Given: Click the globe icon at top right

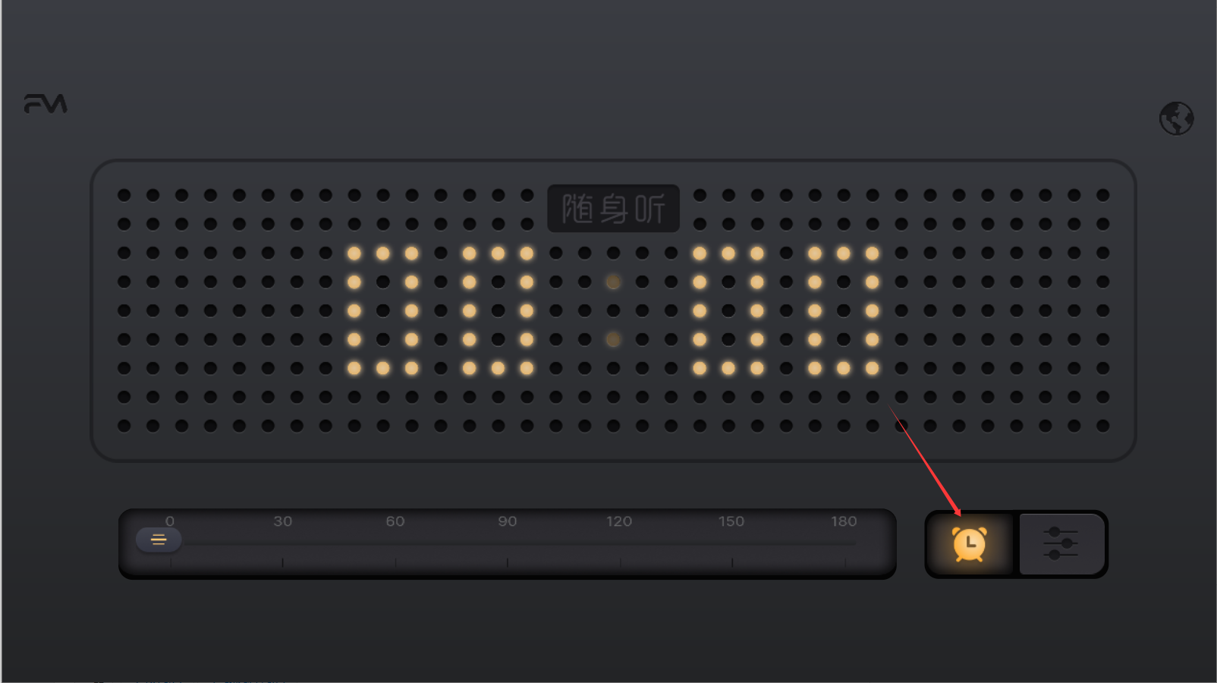Looking at the screenshot, I should (x=1176, y=118).
